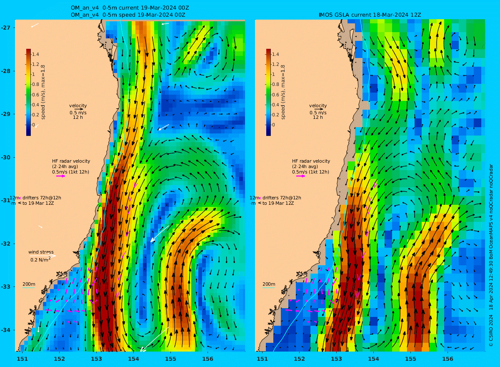The width and height of the screenshot is (500, 367).
Task: Click the -28 latitude axis label
Action: click(x=6, y=71)
